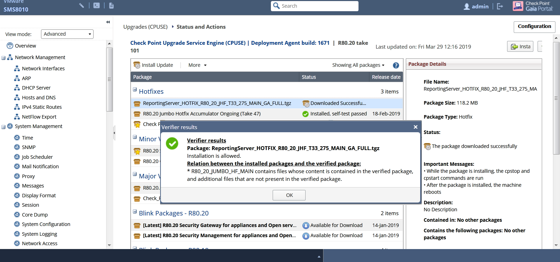This screenshot has width=560, height=262.
Task: Open the blue help question mark icon
Action: (x=396, y=65)
